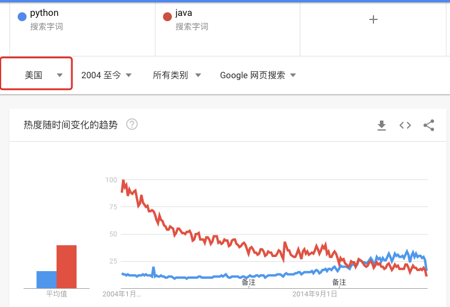Click the first 备注 note marker

(x=249, y=282)
